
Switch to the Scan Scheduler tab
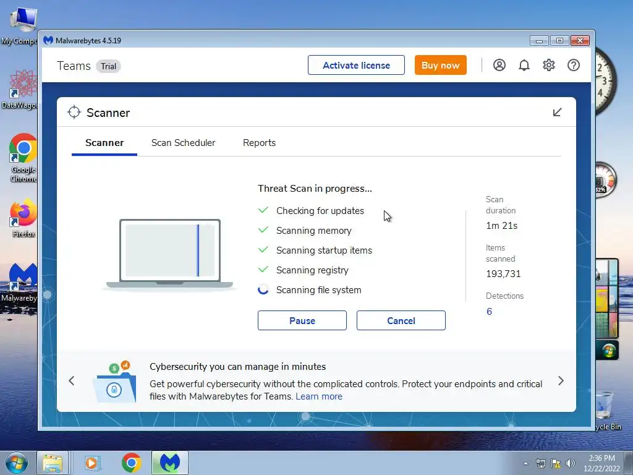(x=183, y=143)
